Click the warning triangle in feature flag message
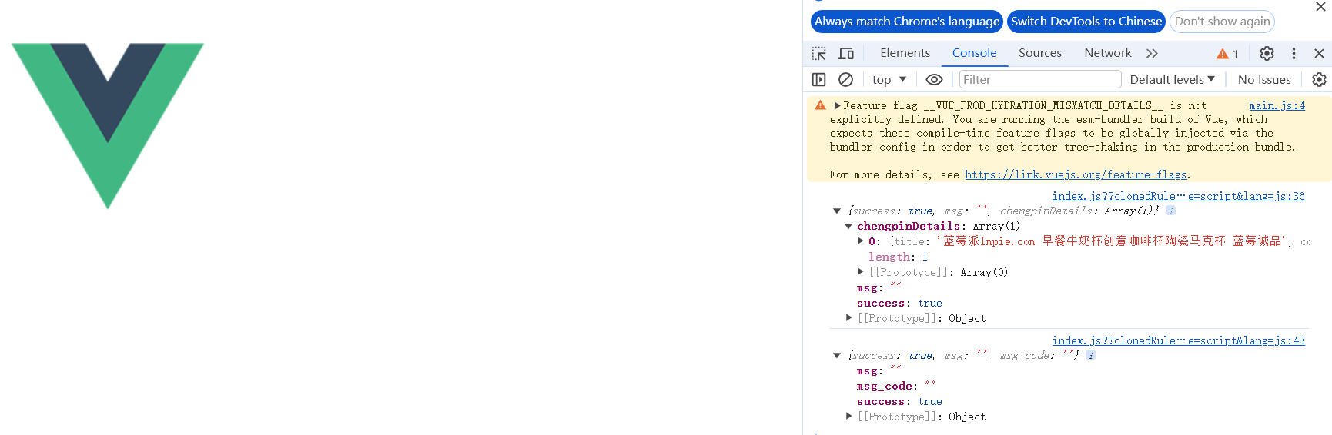The height and width of the screenshot is (435, 1332). 820,105
